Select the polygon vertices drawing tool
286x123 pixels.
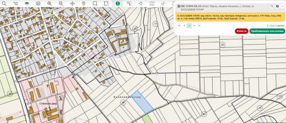tap(140, 3)
